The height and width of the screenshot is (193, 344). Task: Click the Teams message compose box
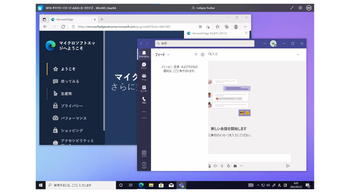click(250, 158)
